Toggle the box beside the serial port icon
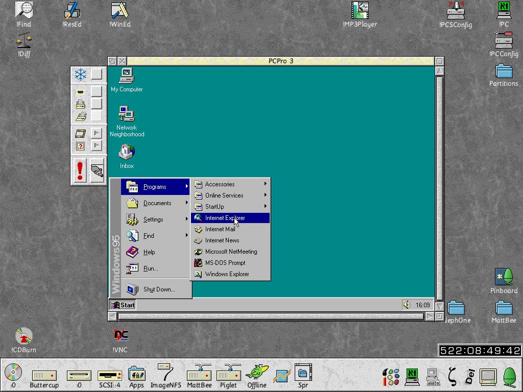Screen dimensions: 523x392 click(97, 91)
